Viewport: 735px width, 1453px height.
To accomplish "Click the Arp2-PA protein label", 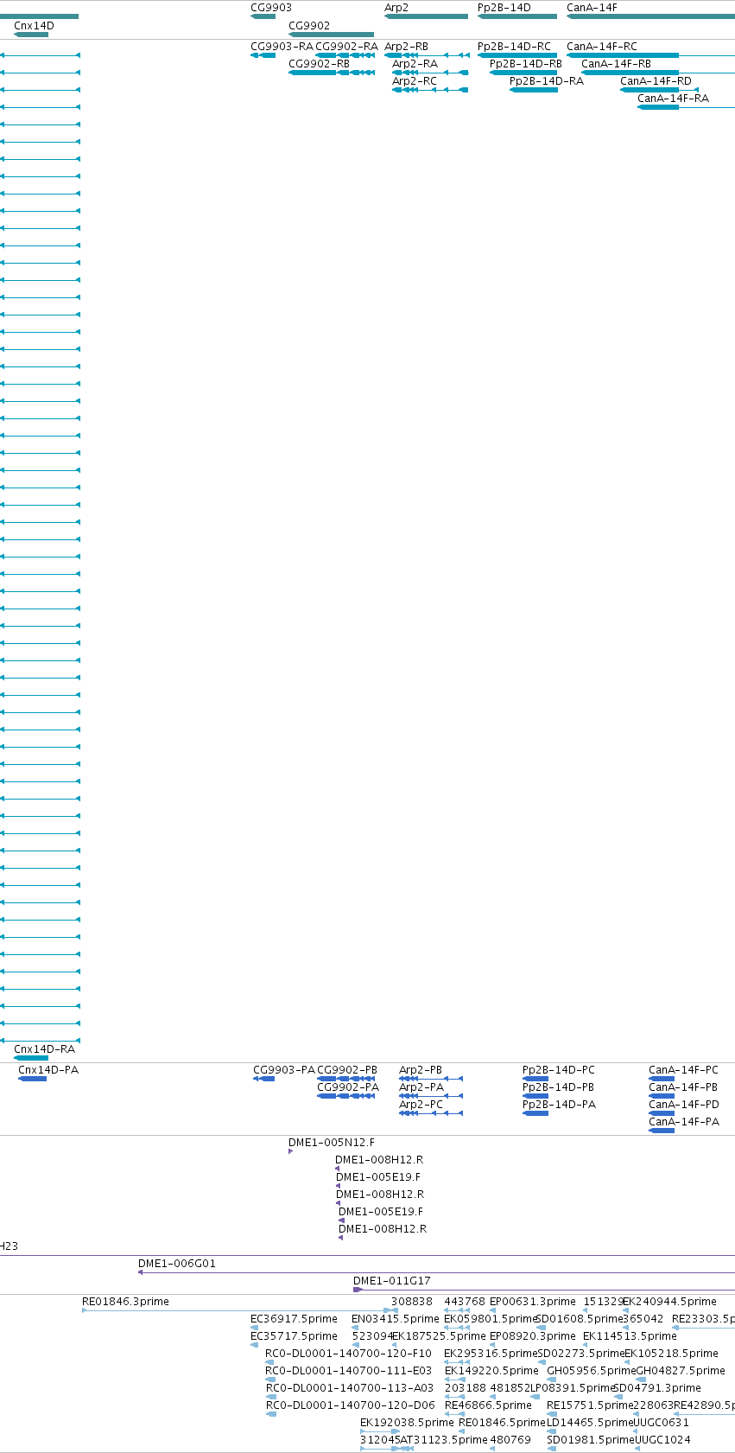I will (421, 1087).
